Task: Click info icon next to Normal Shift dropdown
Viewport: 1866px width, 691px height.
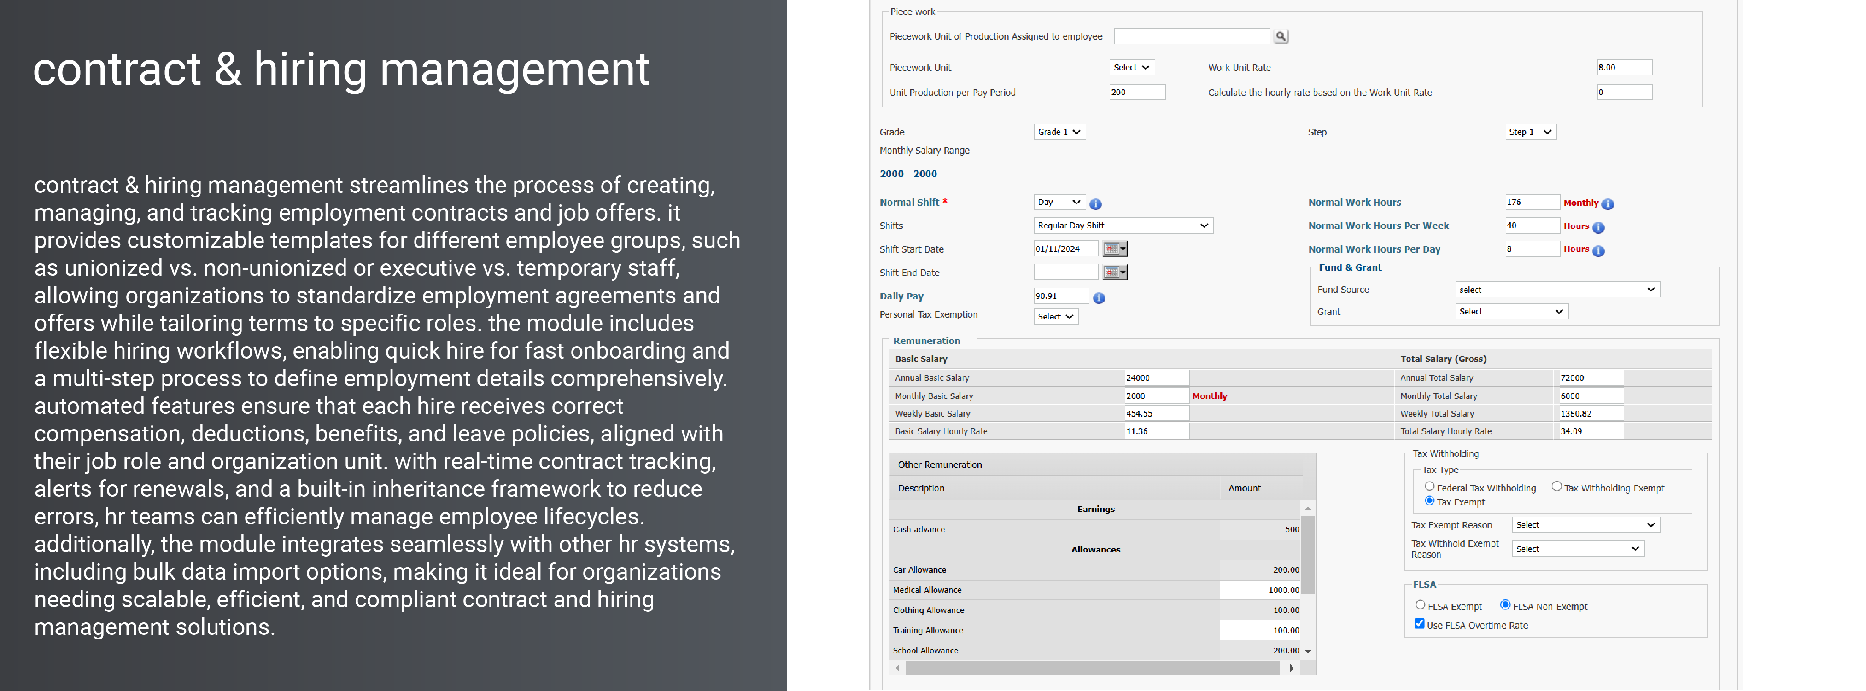Action: tap(1095, 204)
